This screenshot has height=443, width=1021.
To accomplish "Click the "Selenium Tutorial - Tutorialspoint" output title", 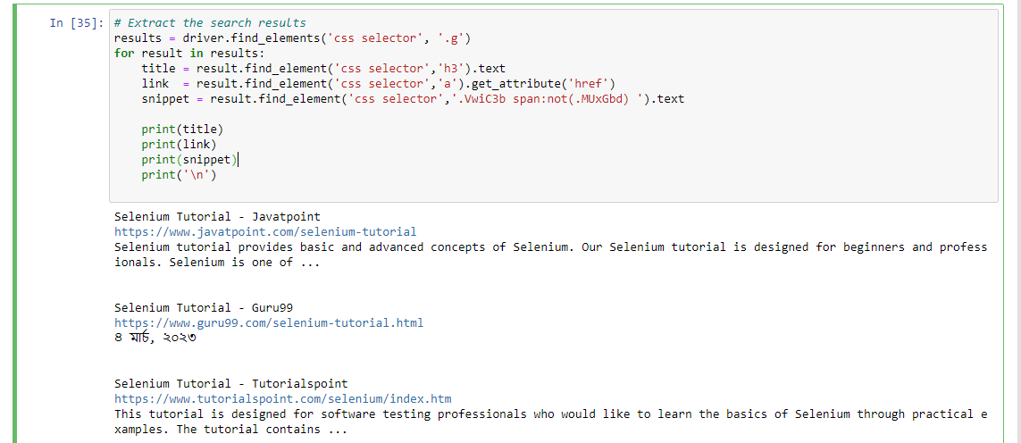I will (x=230, y=383).
